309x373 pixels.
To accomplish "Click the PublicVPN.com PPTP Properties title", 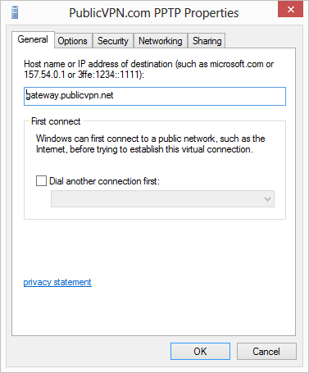I will click(x=154, y=13).
